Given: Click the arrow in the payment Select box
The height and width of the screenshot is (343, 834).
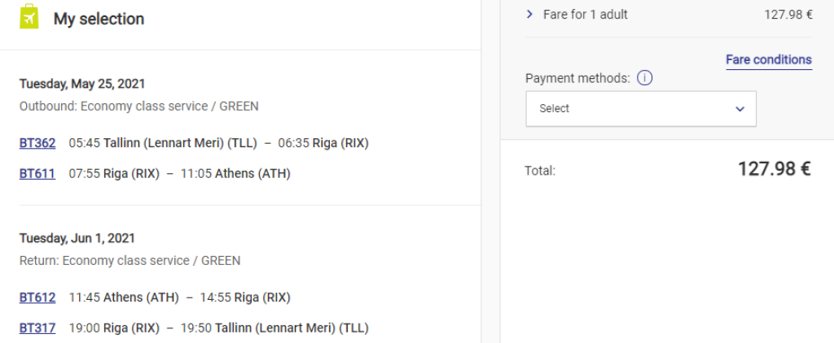Looking at the screenshot, I should (x=740, y=109).
